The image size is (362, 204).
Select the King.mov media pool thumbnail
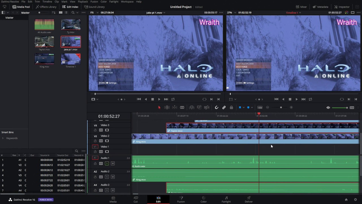(44, 59)
